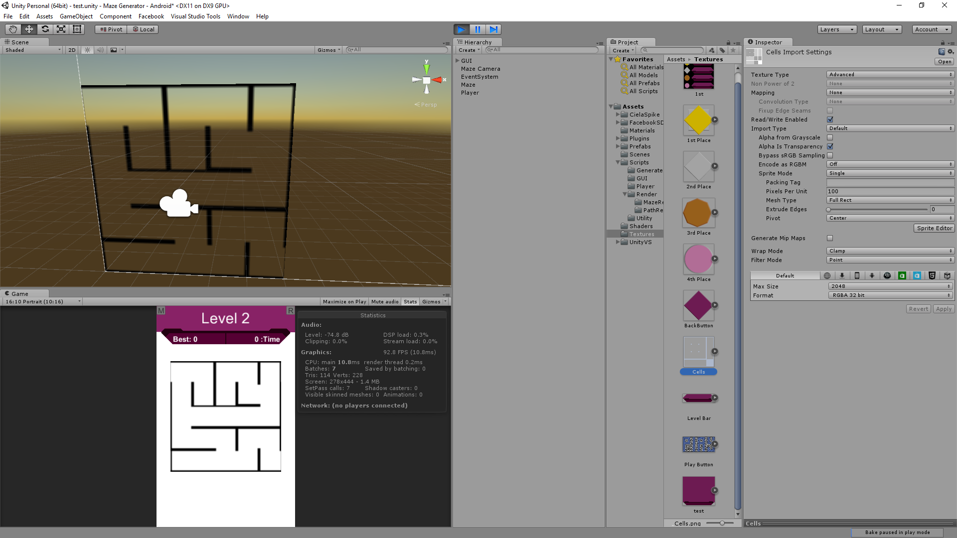The height and width of the screenshot is (538, 957).
Task: Uncheck Alpha Is Transparency checkbox
Action: 830,146
